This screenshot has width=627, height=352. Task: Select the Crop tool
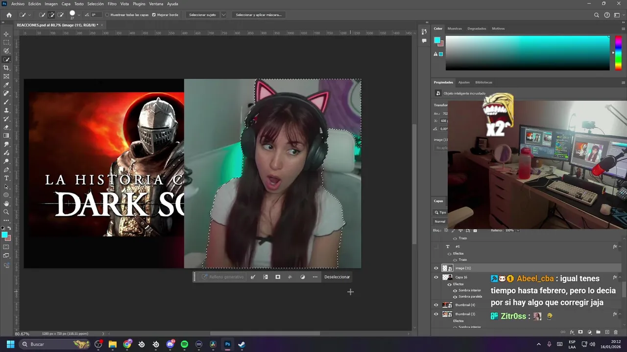(6, 68)
